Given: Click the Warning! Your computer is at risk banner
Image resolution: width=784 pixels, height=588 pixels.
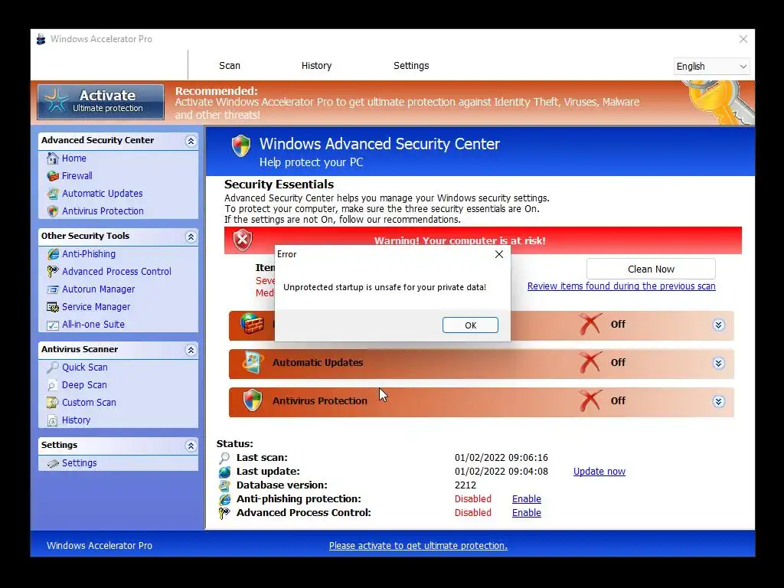Looking at the screenshot, I should [x=483, y=240].
